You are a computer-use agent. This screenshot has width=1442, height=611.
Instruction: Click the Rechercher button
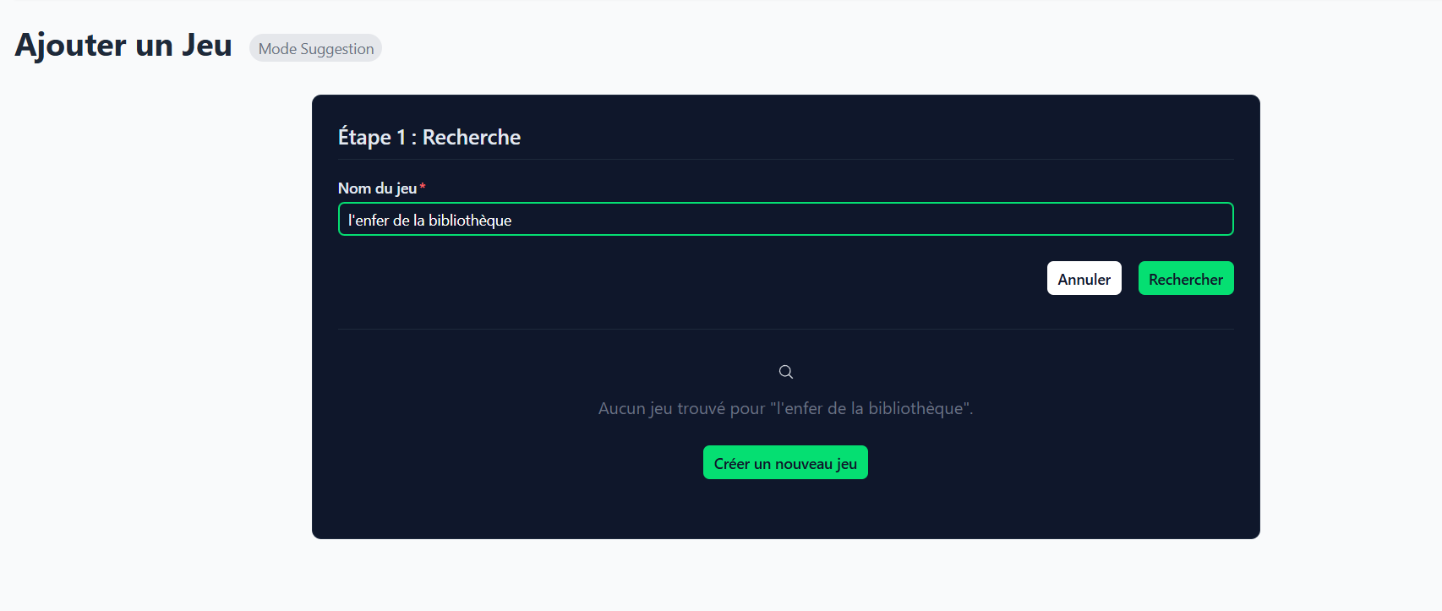[1185, 279]
